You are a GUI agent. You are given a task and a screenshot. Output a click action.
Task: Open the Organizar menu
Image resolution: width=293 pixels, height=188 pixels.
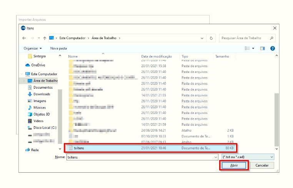pos(33,48)
